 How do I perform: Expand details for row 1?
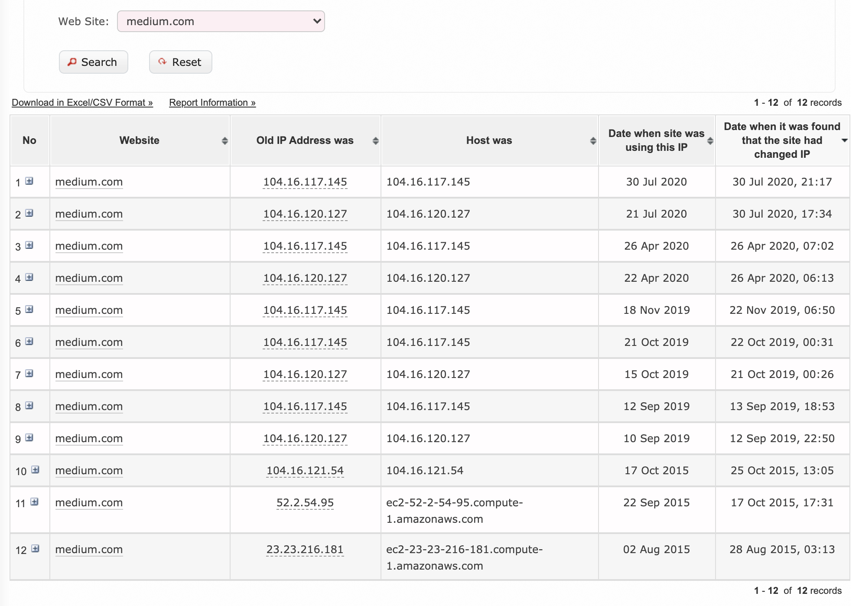[x=29, y=181]
